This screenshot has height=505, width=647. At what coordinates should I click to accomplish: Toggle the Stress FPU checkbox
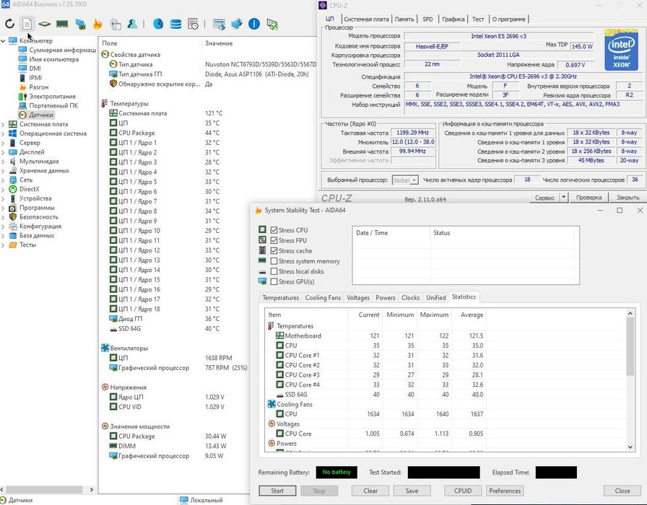(x=274, y=240)
